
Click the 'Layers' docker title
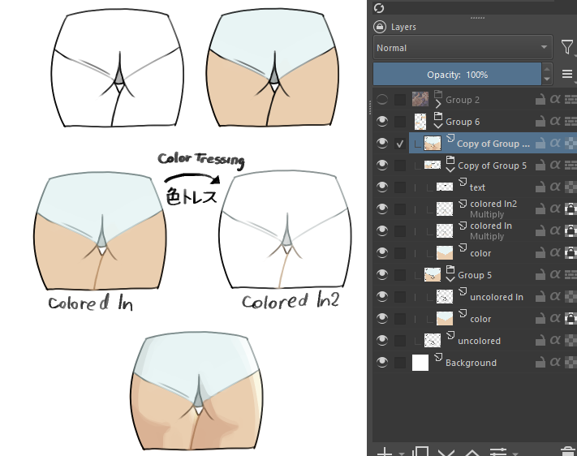403,27
